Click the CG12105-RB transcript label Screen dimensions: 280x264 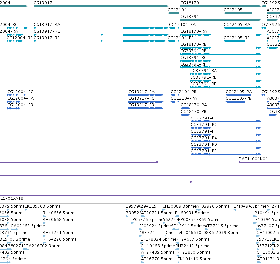coord(237,38)
